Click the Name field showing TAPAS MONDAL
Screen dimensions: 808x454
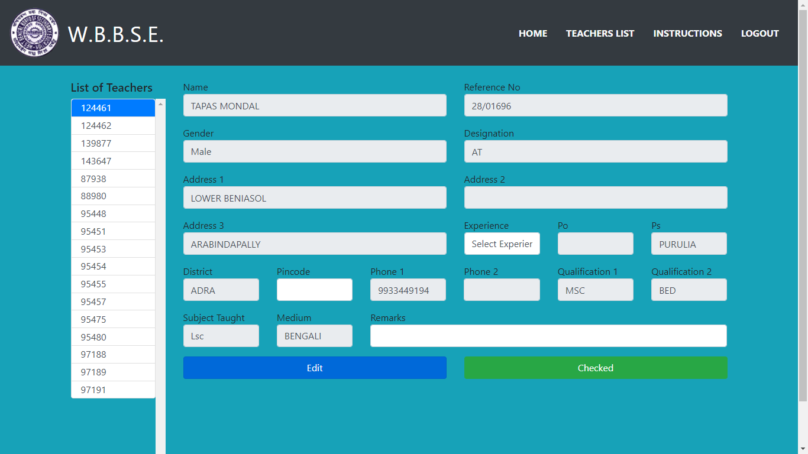point(314,106)
